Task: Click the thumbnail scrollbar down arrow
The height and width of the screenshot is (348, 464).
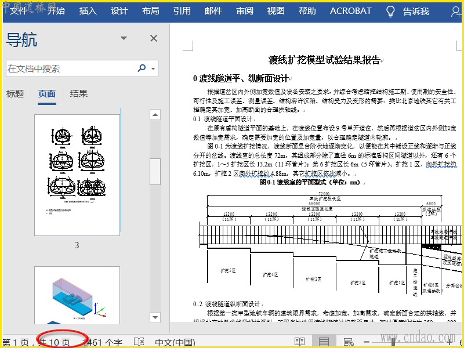Action: (x=155, y=317)
